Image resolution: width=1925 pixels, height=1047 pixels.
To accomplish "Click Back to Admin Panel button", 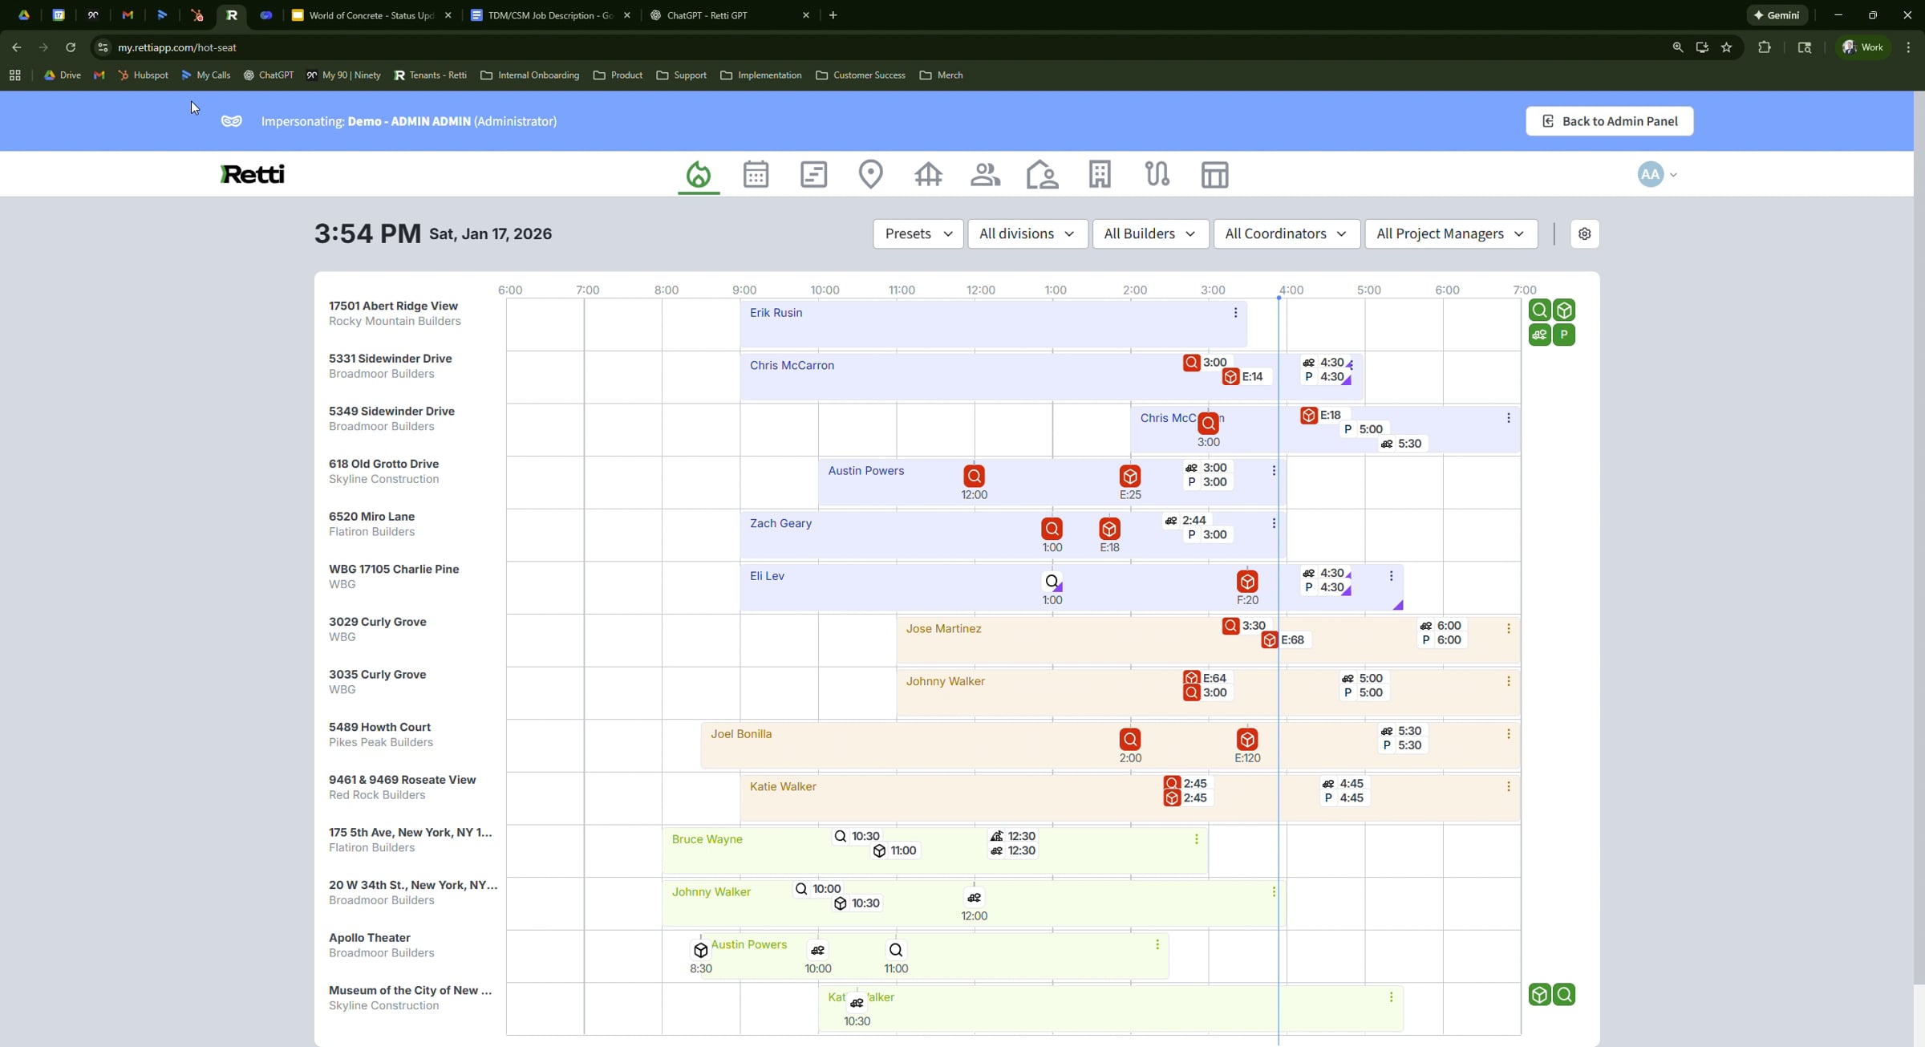I will tap(1609, 121).
